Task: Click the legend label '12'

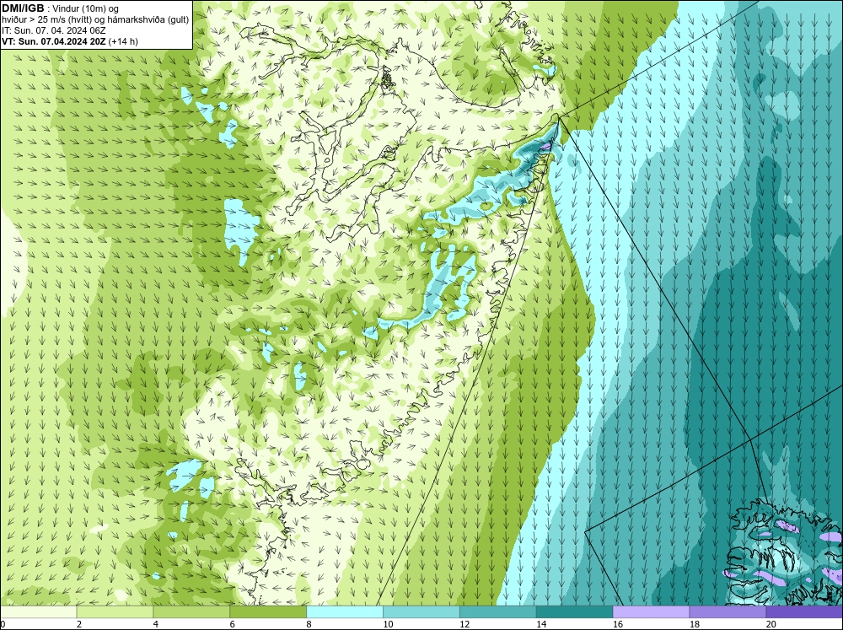Action: coord(464,624)
